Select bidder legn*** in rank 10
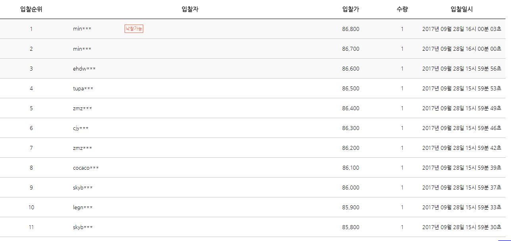This screenshot has width=511, height=241. point(83,207)
